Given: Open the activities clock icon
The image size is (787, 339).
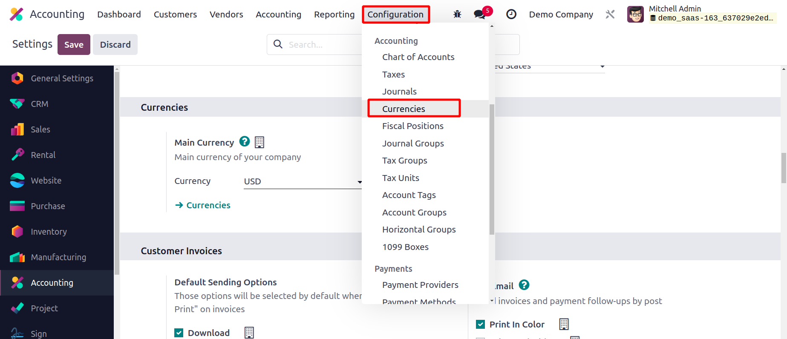Looking at the screenshot, I should 511,14.
